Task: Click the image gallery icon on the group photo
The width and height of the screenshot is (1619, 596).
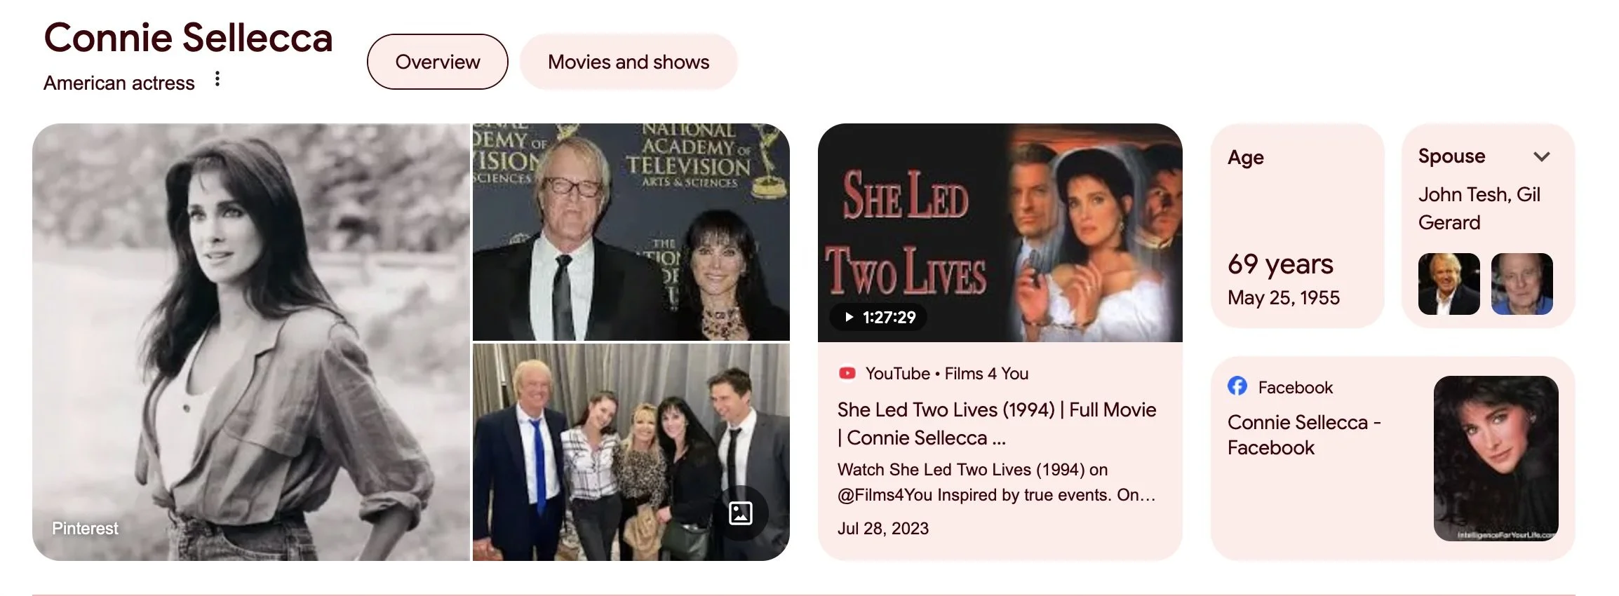Action: (741, 513)
